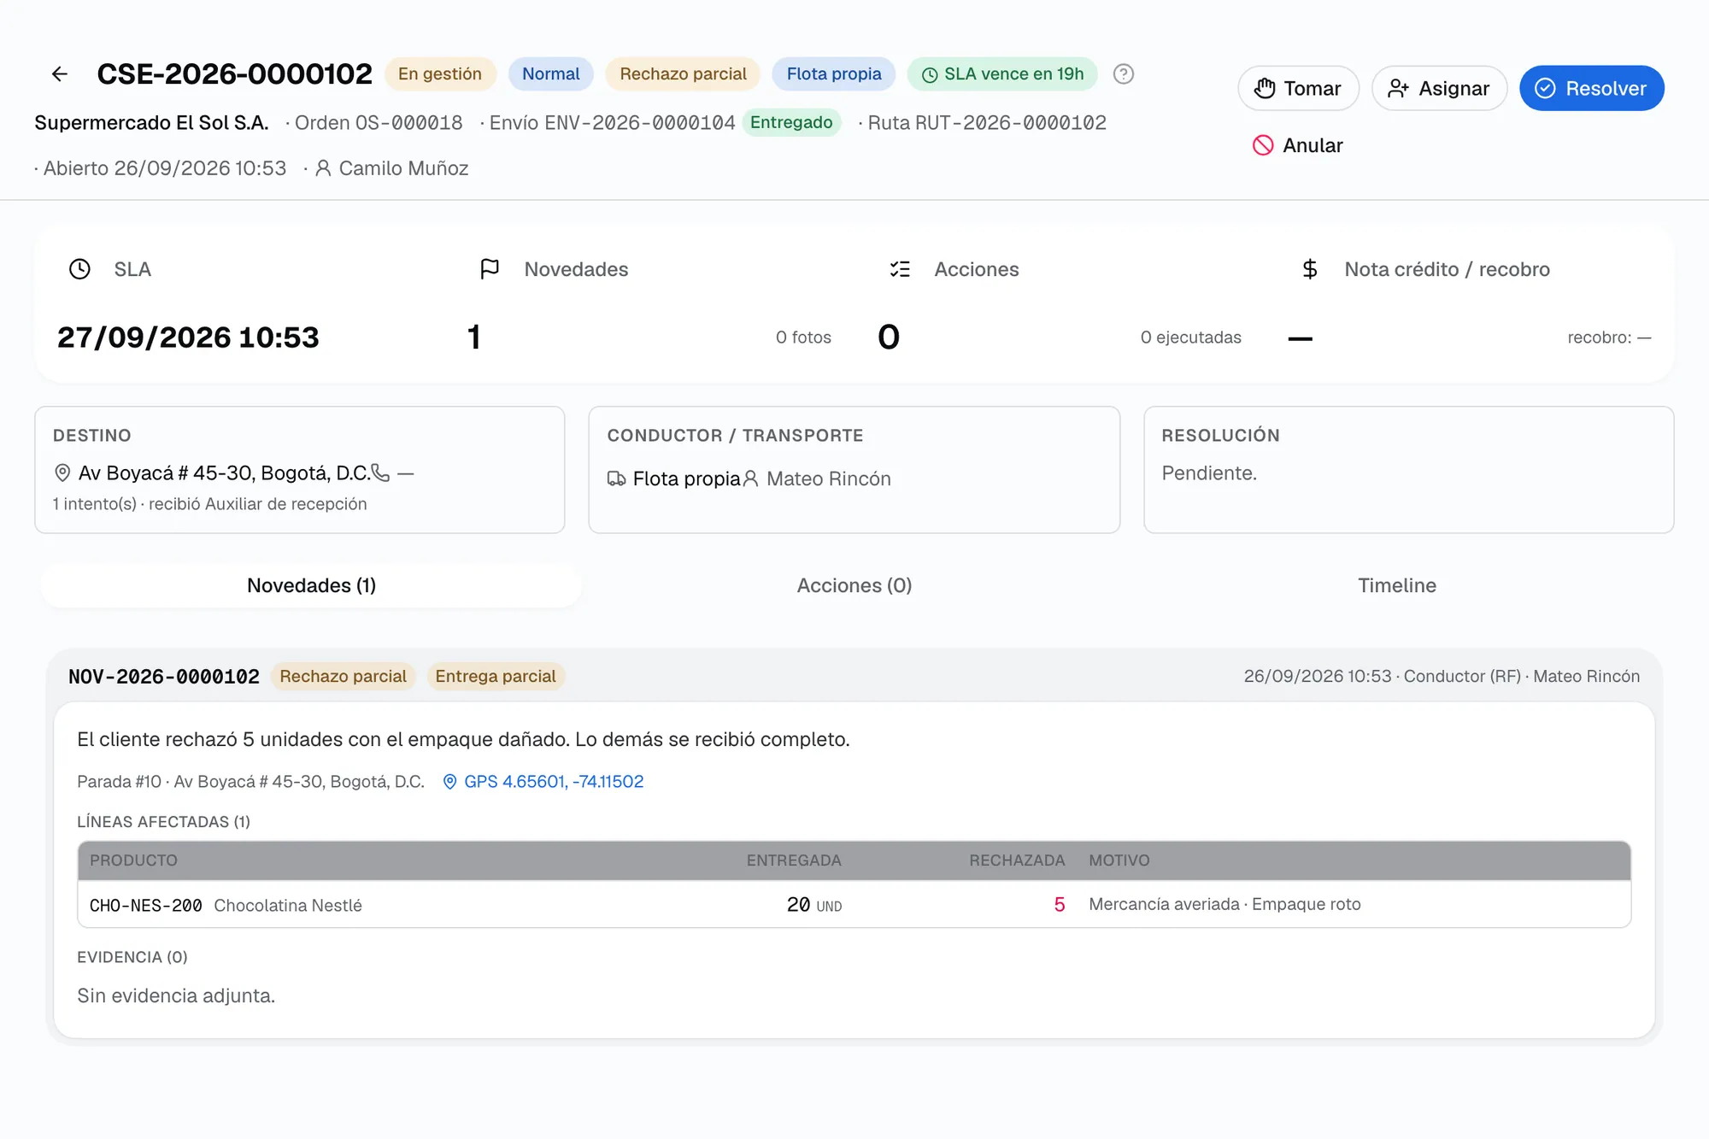The width and height of the screenshot is (1709, 1139).
Task: Click the CHO-NES-200 product code
Action: (x=146, y=906)
